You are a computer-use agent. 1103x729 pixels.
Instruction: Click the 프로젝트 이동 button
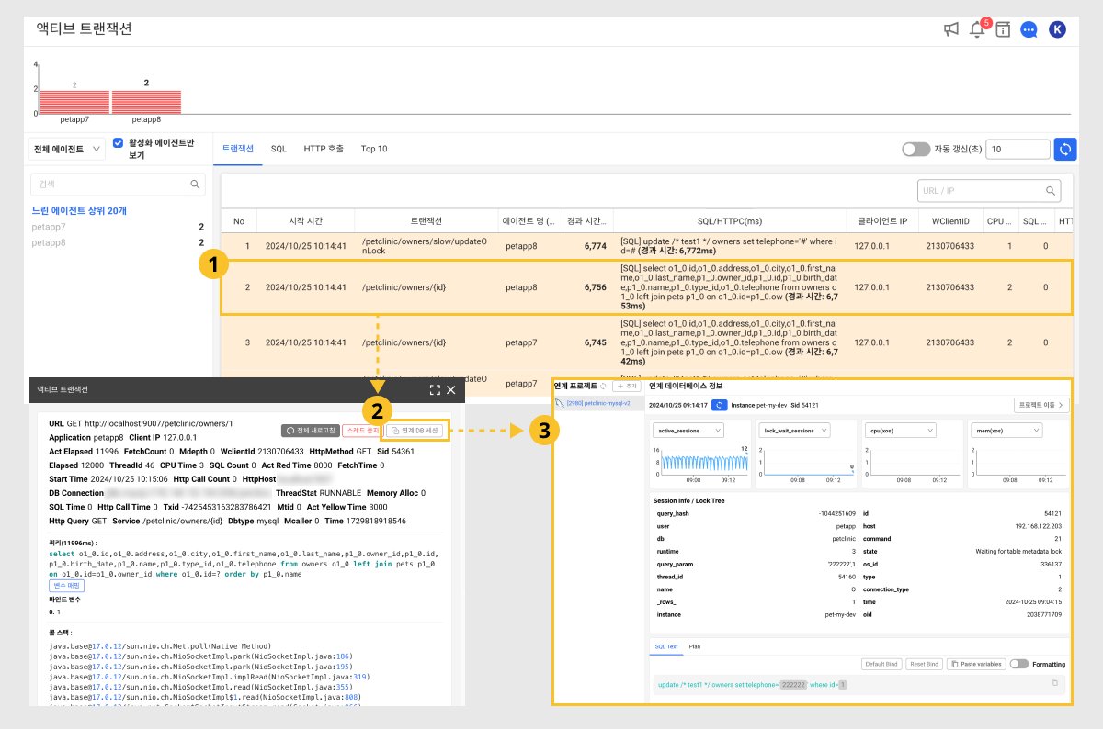tap(1041, 405)
